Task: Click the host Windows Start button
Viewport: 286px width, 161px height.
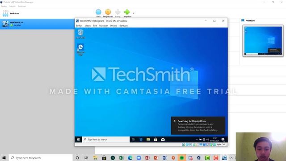Action: 4,158
